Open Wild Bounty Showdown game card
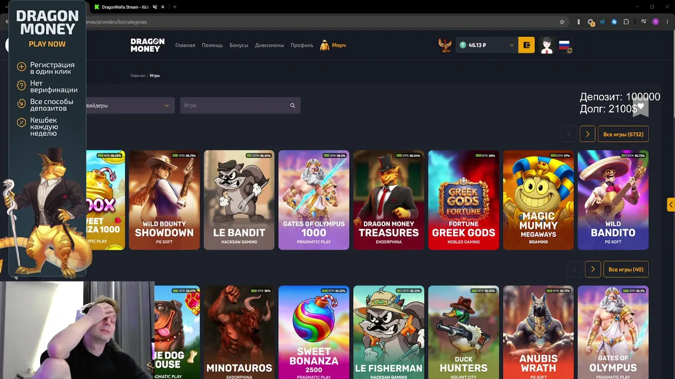This screenshot has width=675, height=379. coord(165,200)
